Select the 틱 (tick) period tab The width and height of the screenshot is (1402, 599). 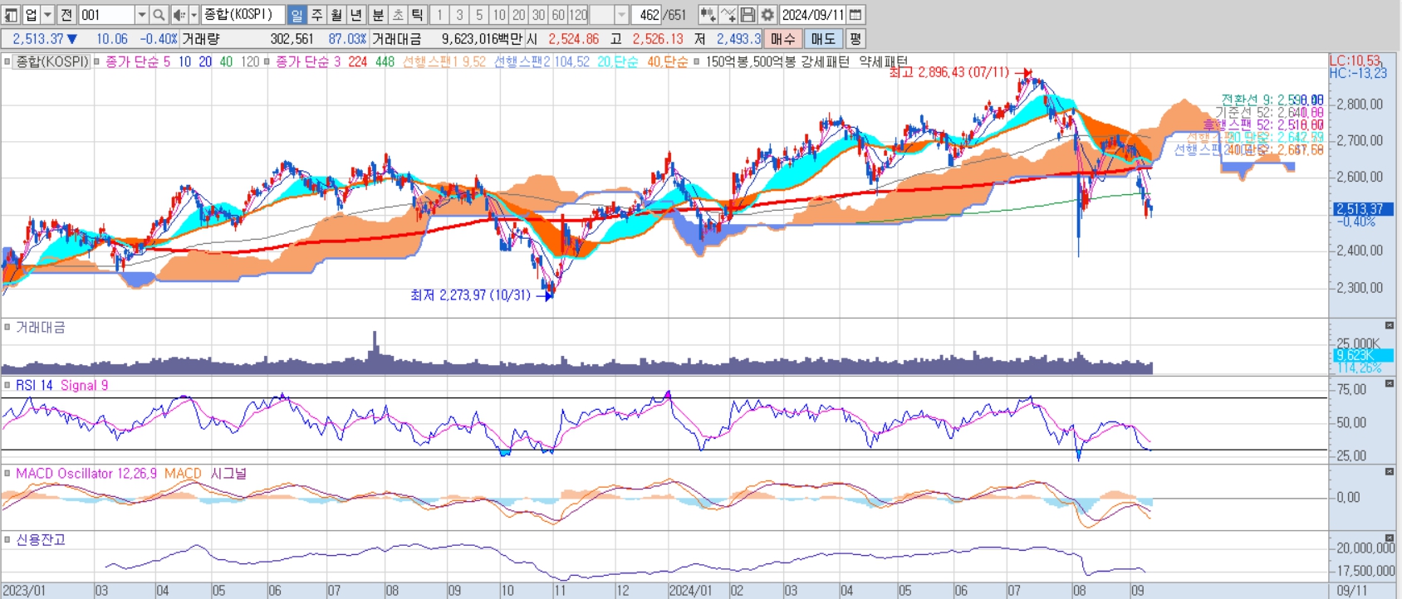coord(418,15)
